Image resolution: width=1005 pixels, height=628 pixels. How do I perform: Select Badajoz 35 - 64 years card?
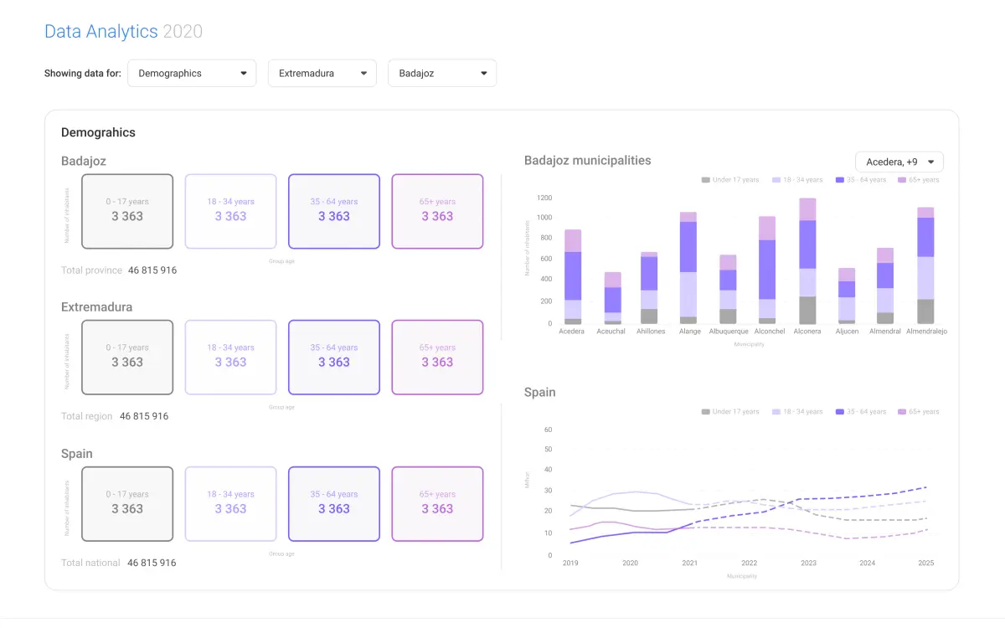click(334, 211)
